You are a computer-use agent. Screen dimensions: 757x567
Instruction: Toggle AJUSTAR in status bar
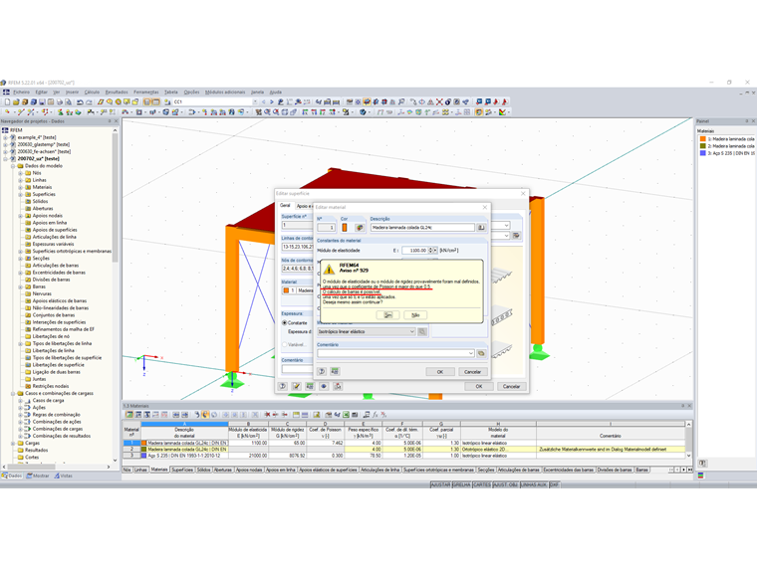point(440,485)
